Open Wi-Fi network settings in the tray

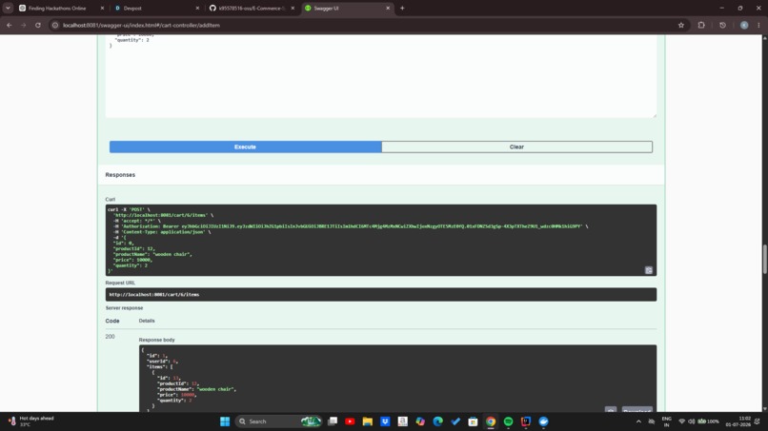[x=682, y=421]
